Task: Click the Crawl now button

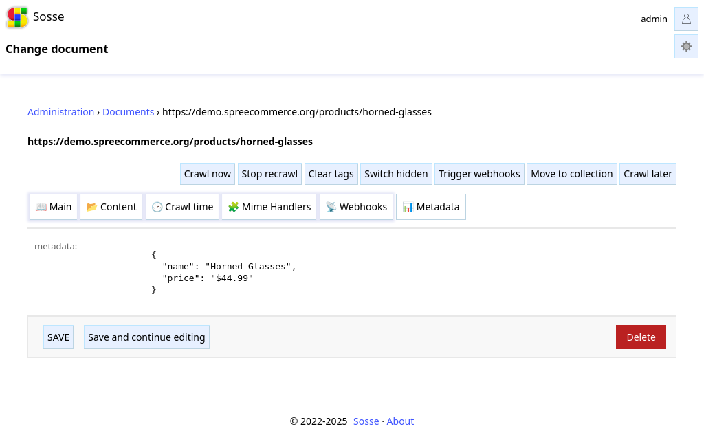Action: click(208, 174)
